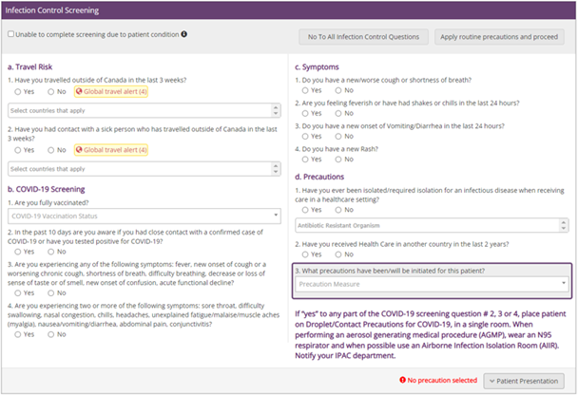Viewport: 578px width, 395px height.
Task: Expand the Precaution Measure dropdown
Action: click(433, 284)
